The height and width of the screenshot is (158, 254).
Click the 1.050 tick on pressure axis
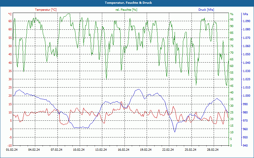(246, 54)
